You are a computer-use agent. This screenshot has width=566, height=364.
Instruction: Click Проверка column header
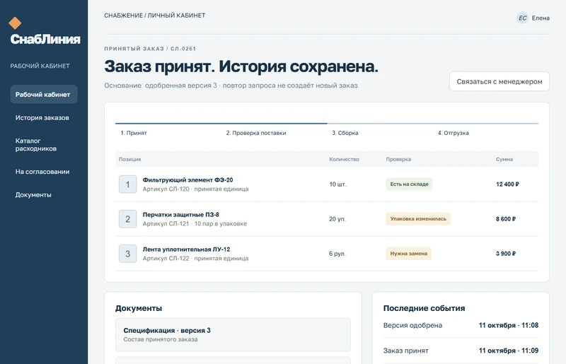pos(398,159)
